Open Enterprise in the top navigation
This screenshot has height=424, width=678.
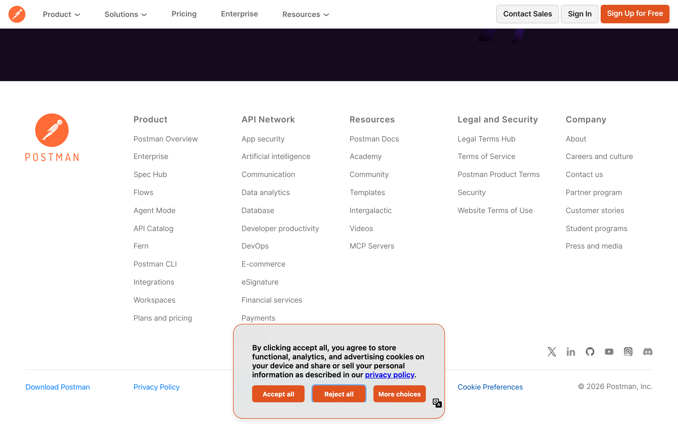tap(239, 14)
